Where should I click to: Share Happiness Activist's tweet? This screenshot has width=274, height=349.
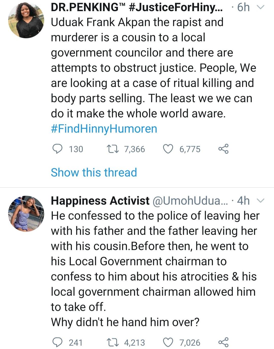[223, 342]
